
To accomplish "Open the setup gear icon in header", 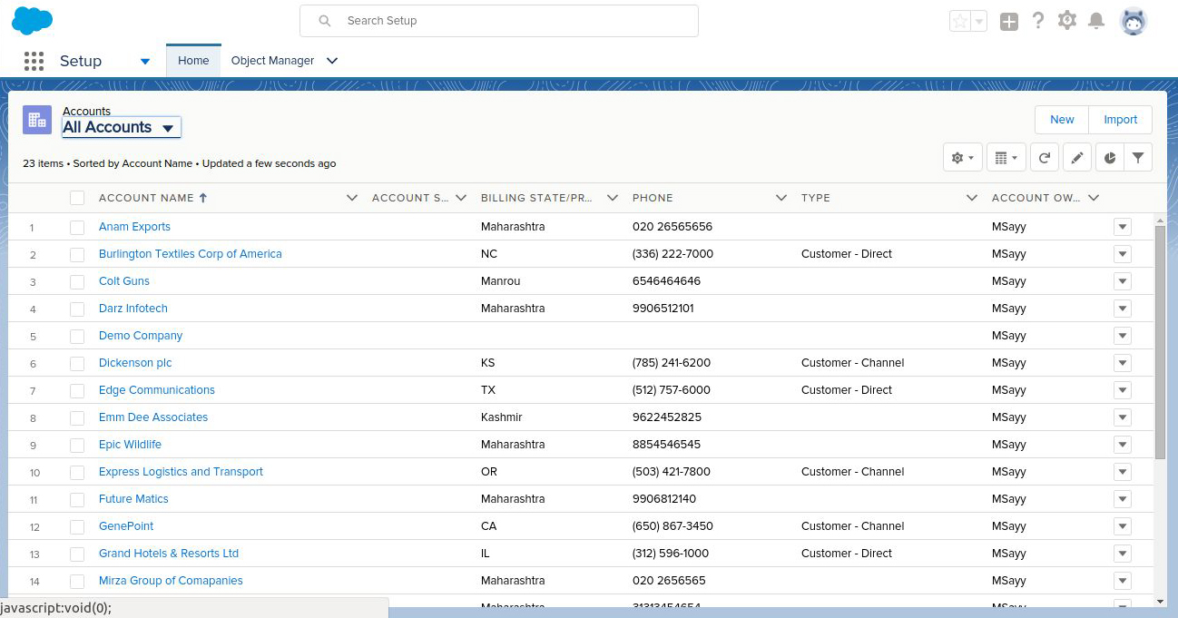I will (x=1067, y=20).
